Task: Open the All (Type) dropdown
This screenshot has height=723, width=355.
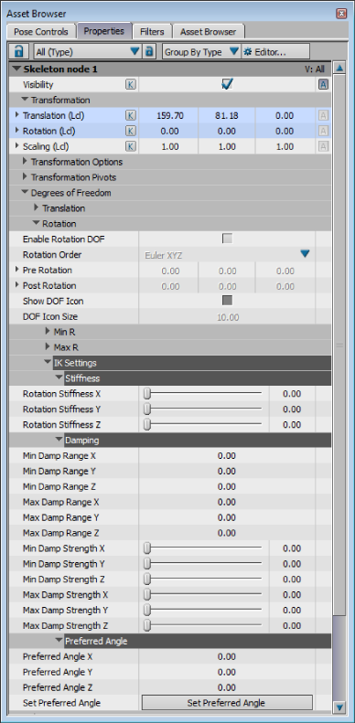Action: pyautogui.click(x=87, y=51)
